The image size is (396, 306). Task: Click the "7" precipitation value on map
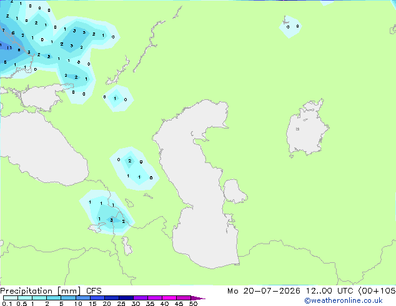pos(3,31)
